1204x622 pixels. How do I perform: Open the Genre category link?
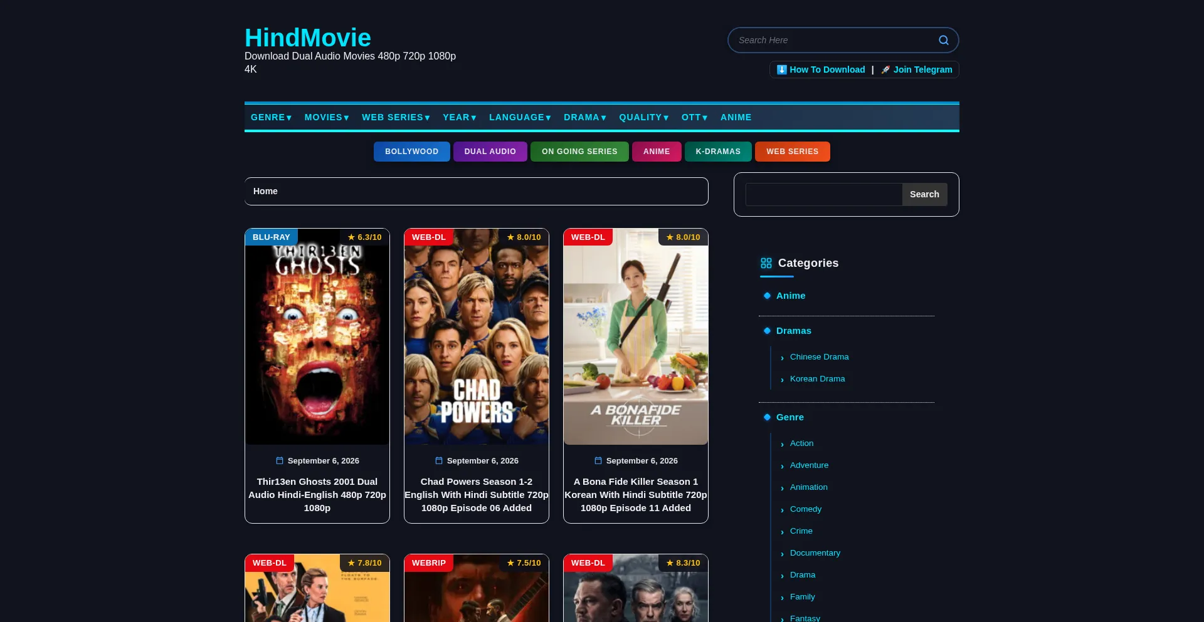tap(790, 417)
